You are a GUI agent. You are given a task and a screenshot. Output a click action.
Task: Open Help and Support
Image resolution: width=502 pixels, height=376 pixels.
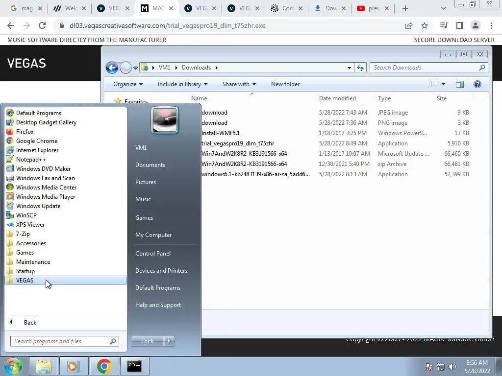click(158, 305)
